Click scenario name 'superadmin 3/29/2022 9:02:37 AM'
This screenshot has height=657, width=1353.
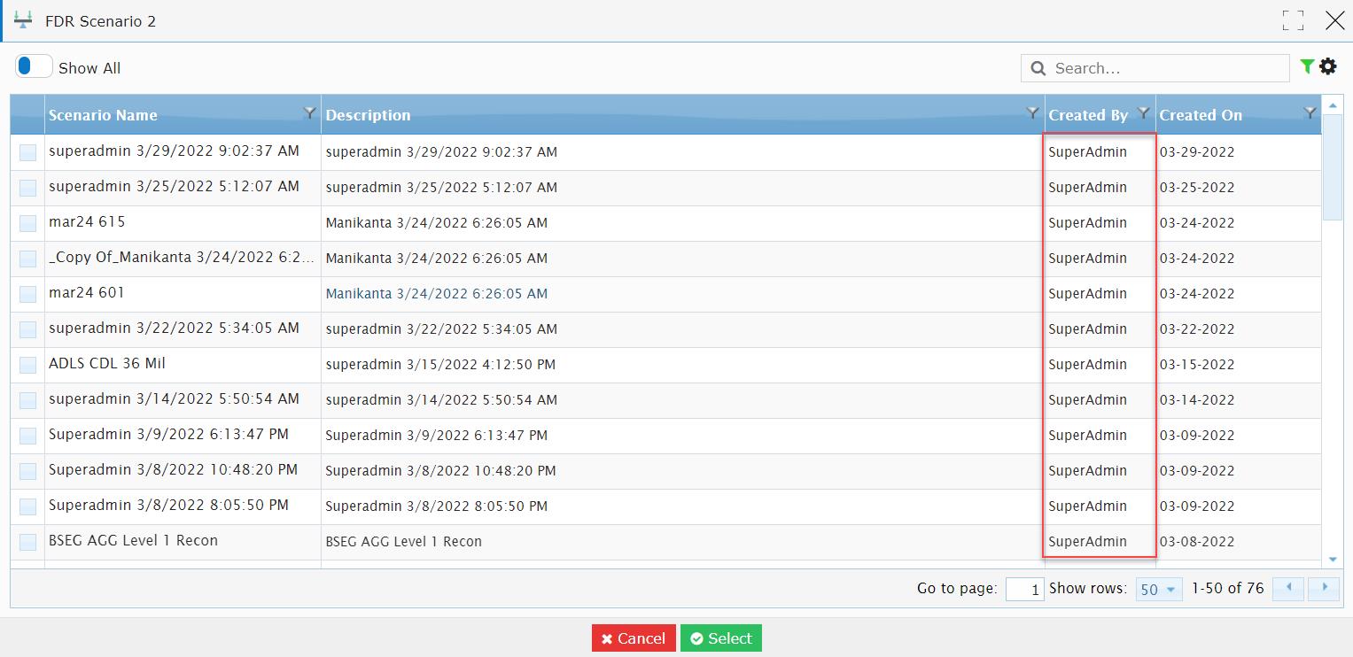point(175,151)
